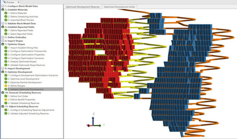The width and height of the screenshot is (237, 139).
Task: Open Define Backfill Properties sub-step
Action: (x=22, y=100)
